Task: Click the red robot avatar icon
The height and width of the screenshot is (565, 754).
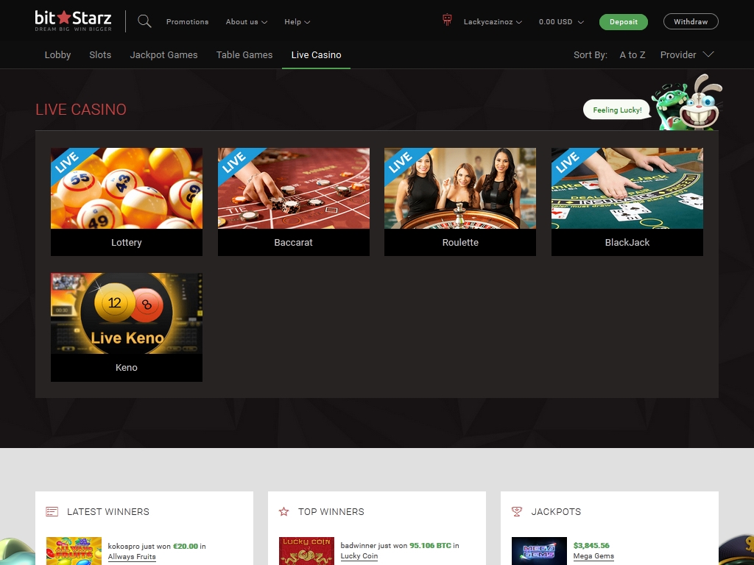Action: [x=447, y=21]
